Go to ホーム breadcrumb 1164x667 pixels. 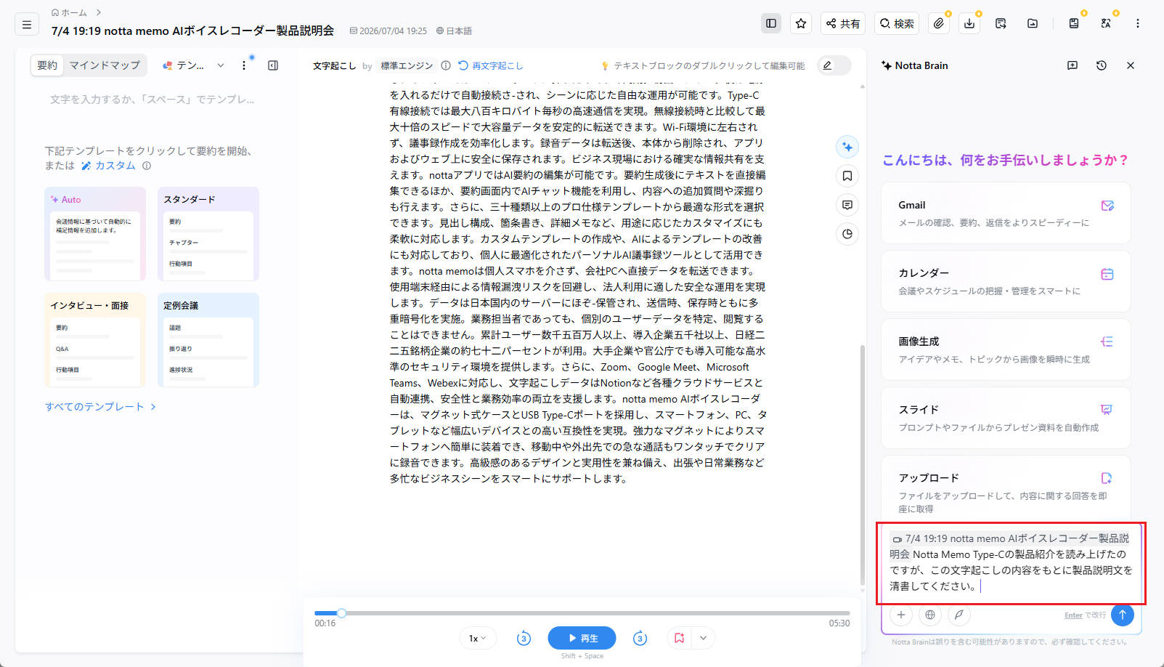point(70,12)
